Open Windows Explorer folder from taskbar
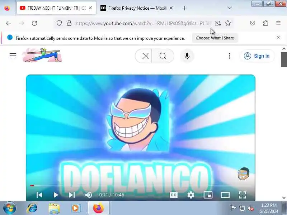The image size is (287, 215). [x=54, y=209]
